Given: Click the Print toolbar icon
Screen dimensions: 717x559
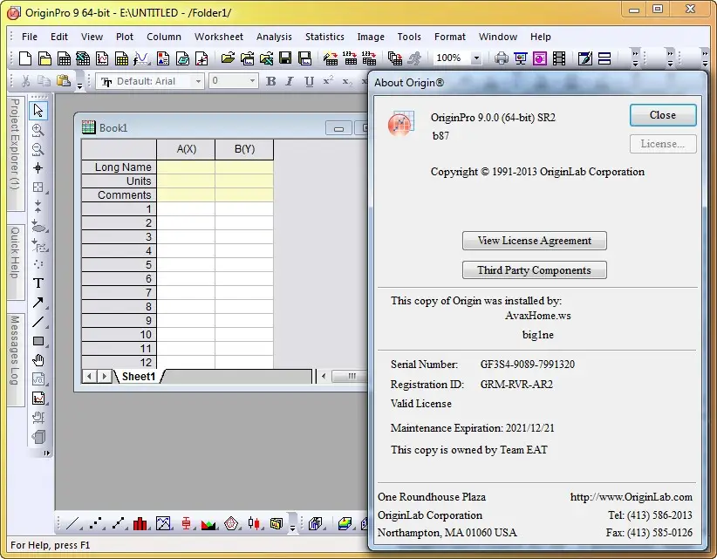Looking at the screenshot, I should coord(502,58).
